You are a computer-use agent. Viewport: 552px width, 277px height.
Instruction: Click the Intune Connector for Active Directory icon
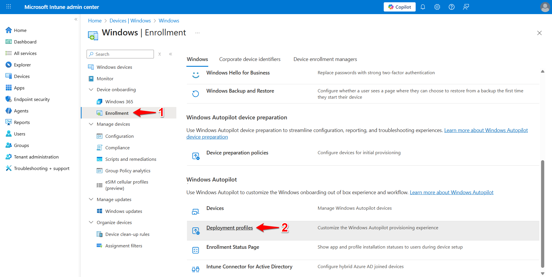click(196, 270)
